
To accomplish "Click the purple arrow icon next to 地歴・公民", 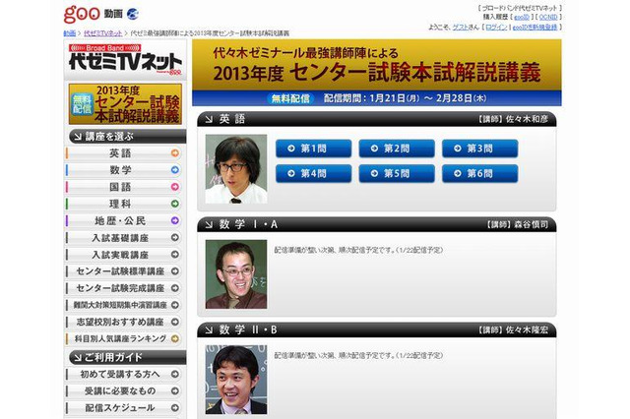I will (x=175, y=220).
